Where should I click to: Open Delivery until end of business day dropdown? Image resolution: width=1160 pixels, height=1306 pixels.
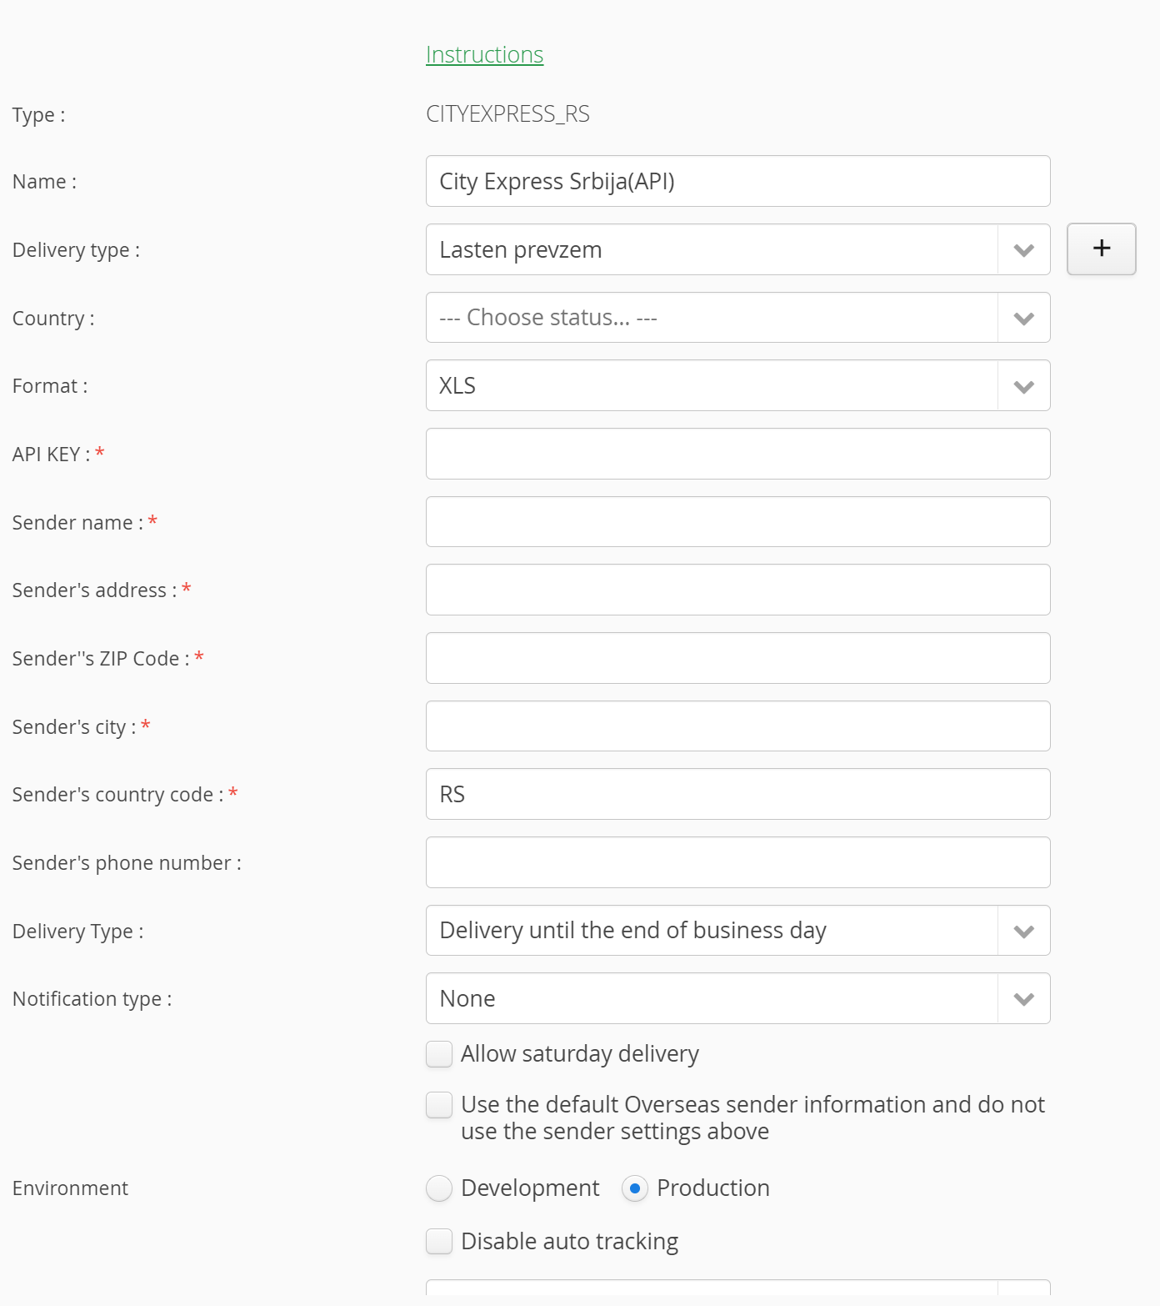(x=737, y=931)
